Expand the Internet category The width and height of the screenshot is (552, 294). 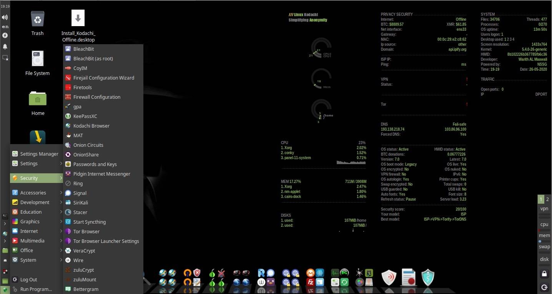click(x=37, y=231)
